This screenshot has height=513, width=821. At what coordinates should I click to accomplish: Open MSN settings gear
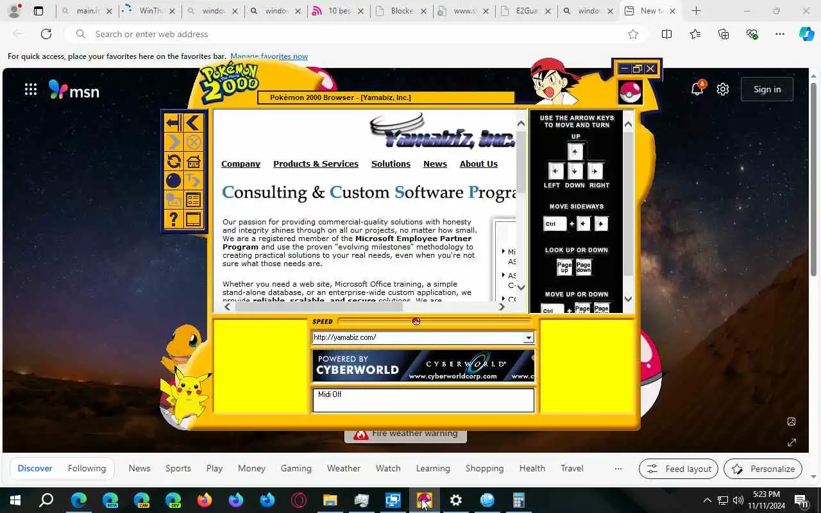pyautogui.click(x=723, y=89)
